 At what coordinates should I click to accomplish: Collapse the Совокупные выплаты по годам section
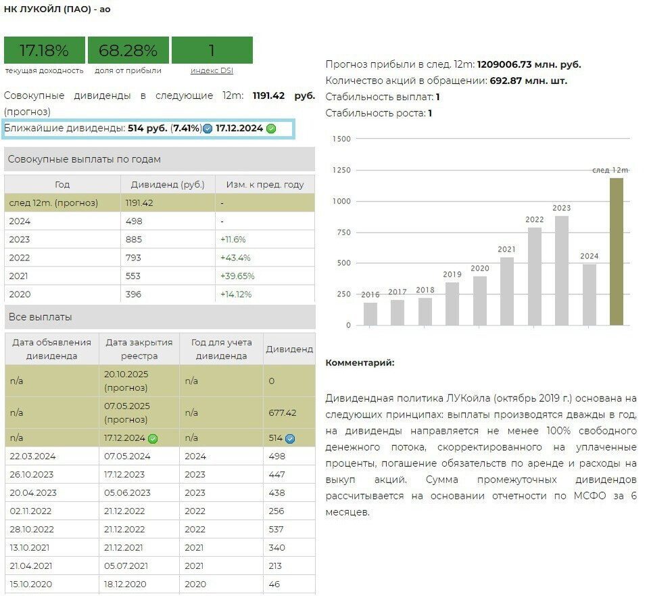pyautogui.click(x=160, y=159)
